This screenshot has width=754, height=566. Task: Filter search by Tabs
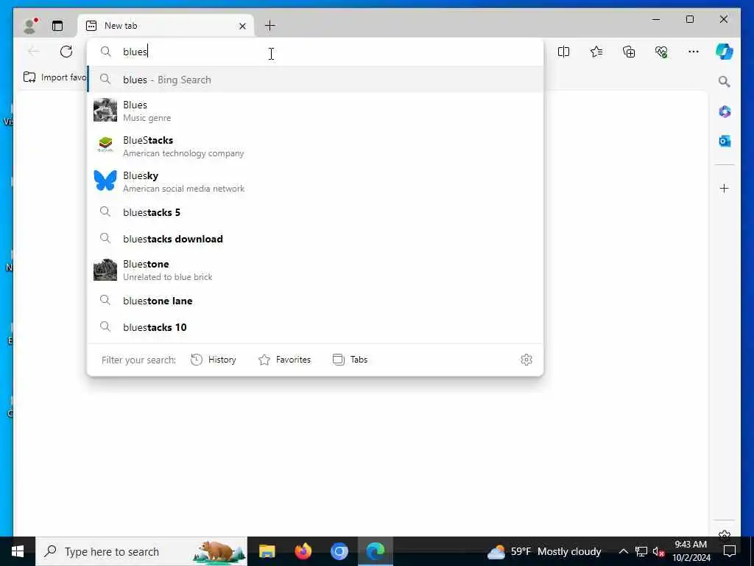pos(350,360)
